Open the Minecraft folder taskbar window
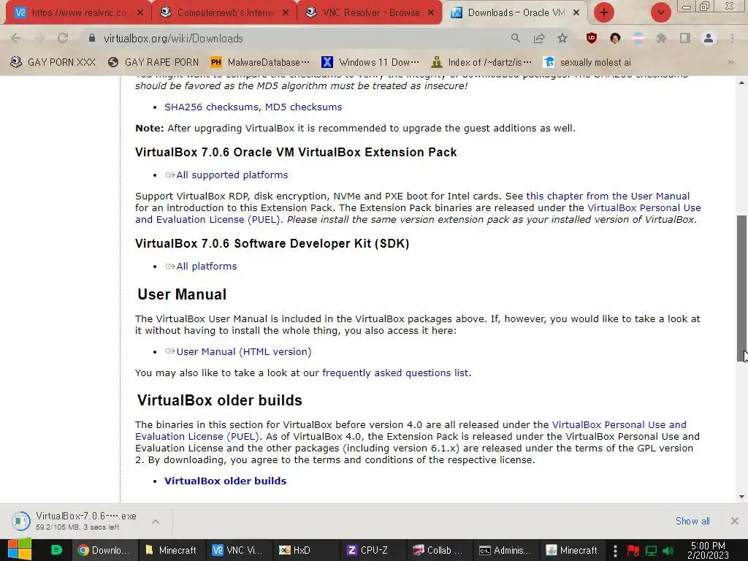The height and width of the screenshot is (561, 748). 171,550
